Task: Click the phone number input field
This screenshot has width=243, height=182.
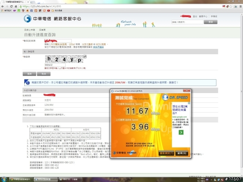Action: [x=58, y=41]
